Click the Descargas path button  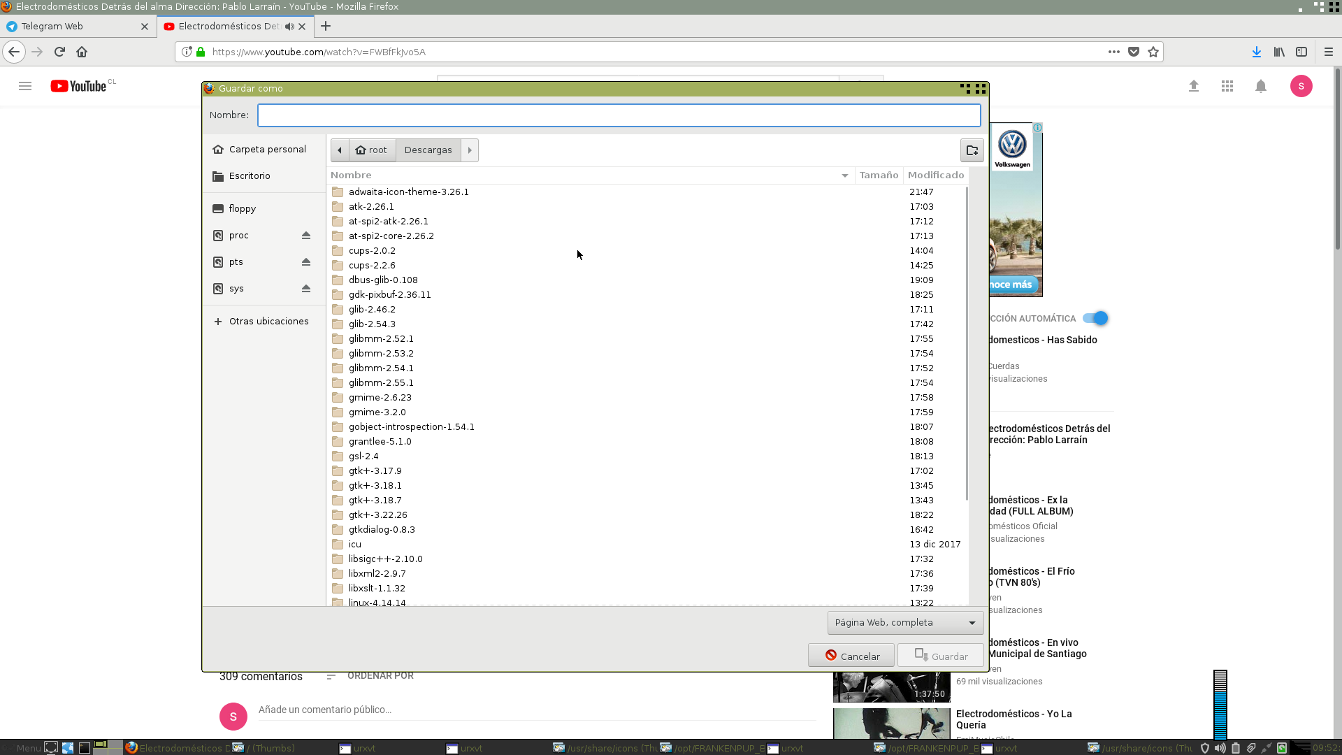click(x=428, y=150)
